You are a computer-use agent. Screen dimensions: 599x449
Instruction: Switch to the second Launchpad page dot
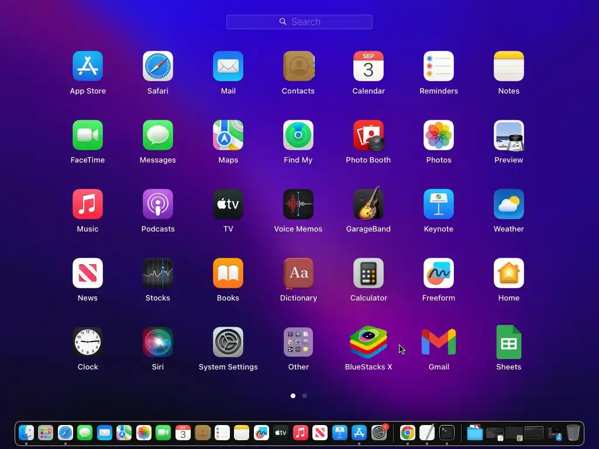[305, 396]
